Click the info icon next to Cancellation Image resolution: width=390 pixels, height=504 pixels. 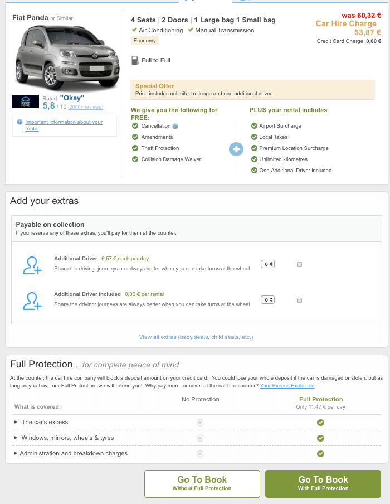(175, 127)
